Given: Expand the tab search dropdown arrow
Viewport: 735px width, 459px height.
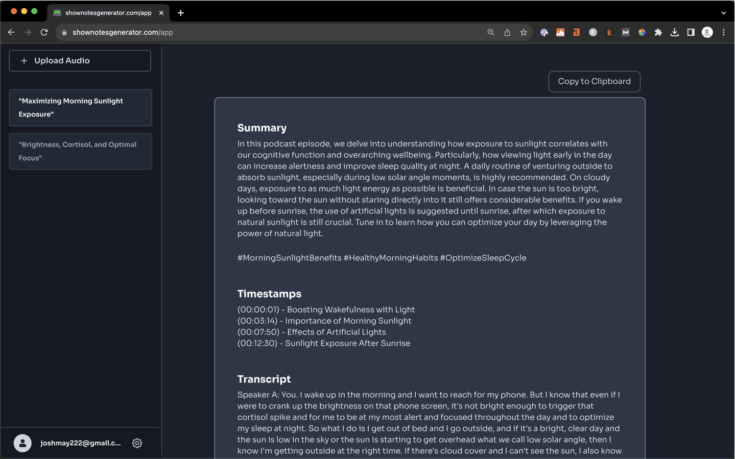Looking at the screenshot, I should coord(724,13).
